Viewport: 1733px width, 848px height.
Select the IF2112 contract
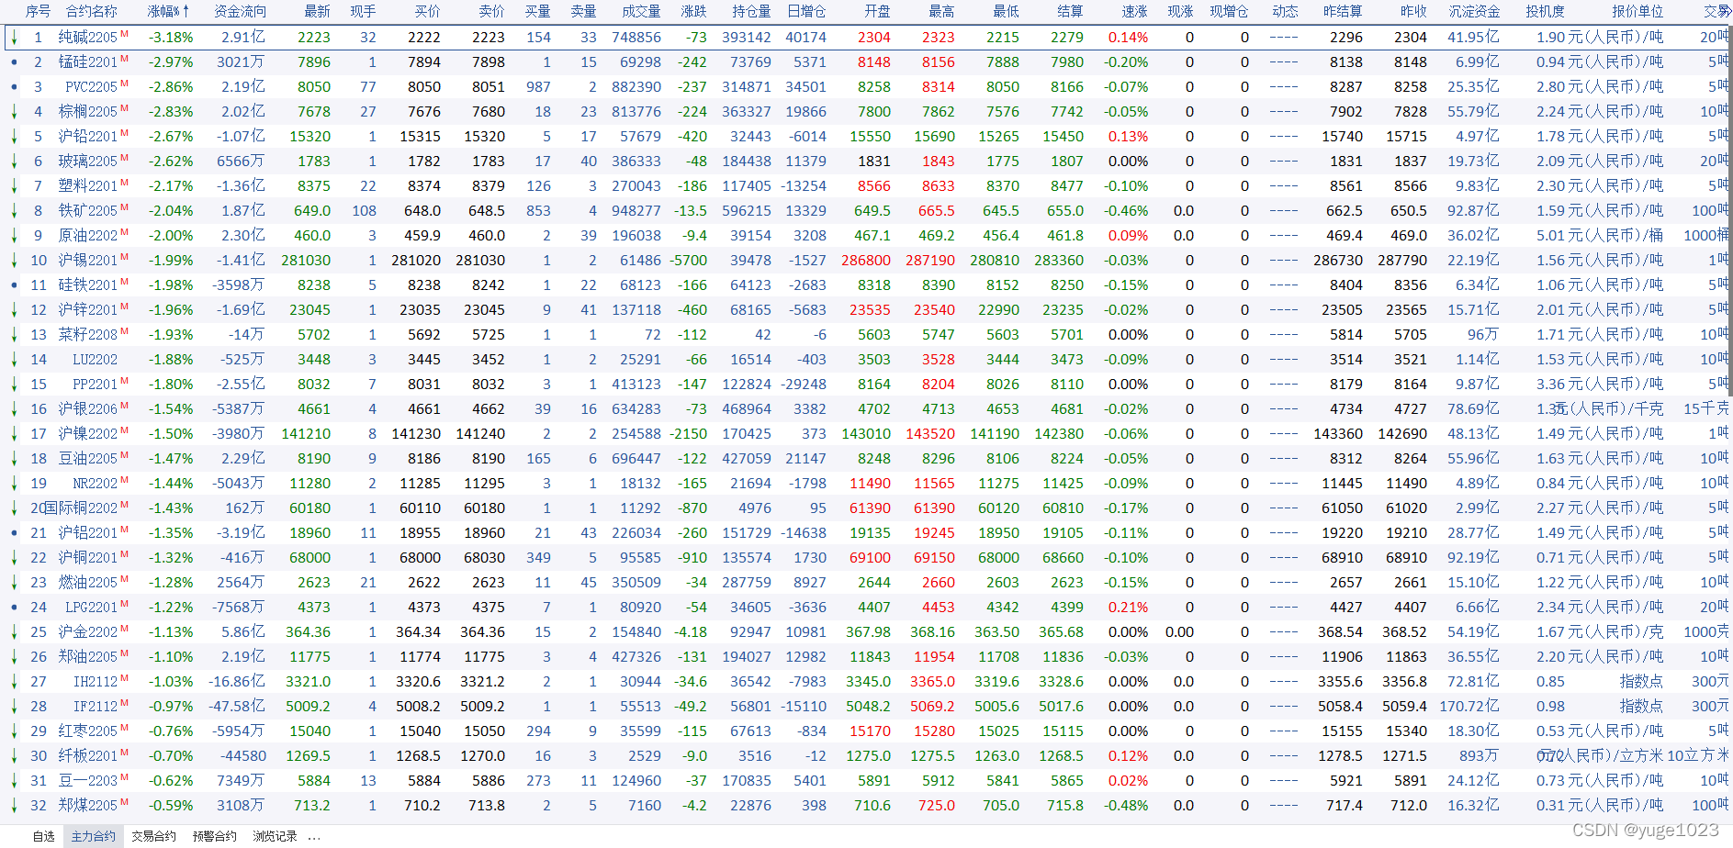pyautogui.click(x=96, y=706)
